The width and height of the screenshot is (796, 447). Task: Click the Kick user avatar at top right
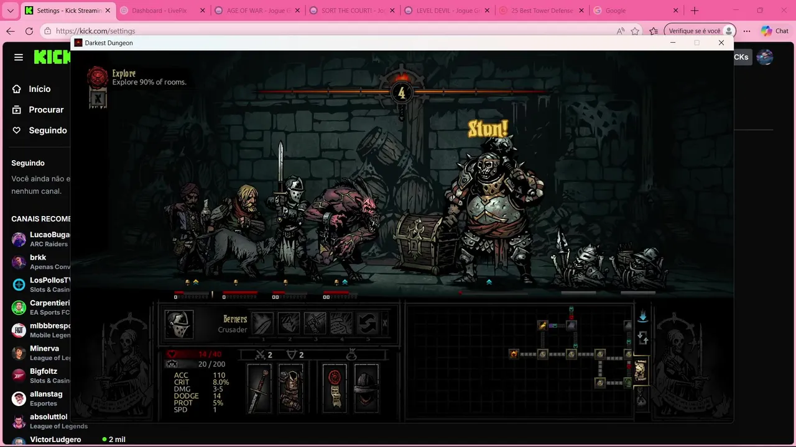[765, 57]
